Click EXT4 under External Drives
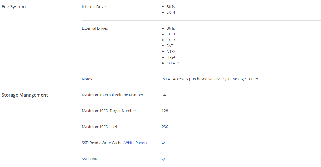This screenshot has height=167, width=321. pos(171,34)
